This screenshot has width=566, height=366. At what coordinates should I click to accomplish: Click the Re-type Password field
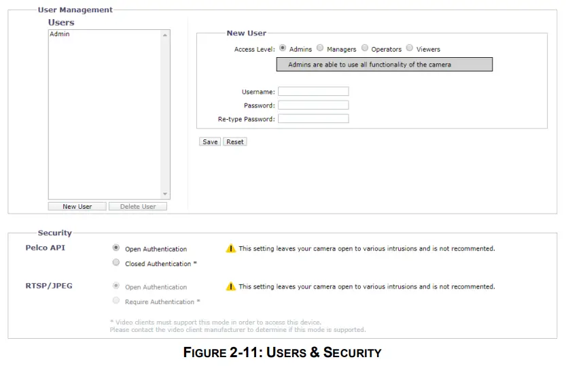(313, 119)
